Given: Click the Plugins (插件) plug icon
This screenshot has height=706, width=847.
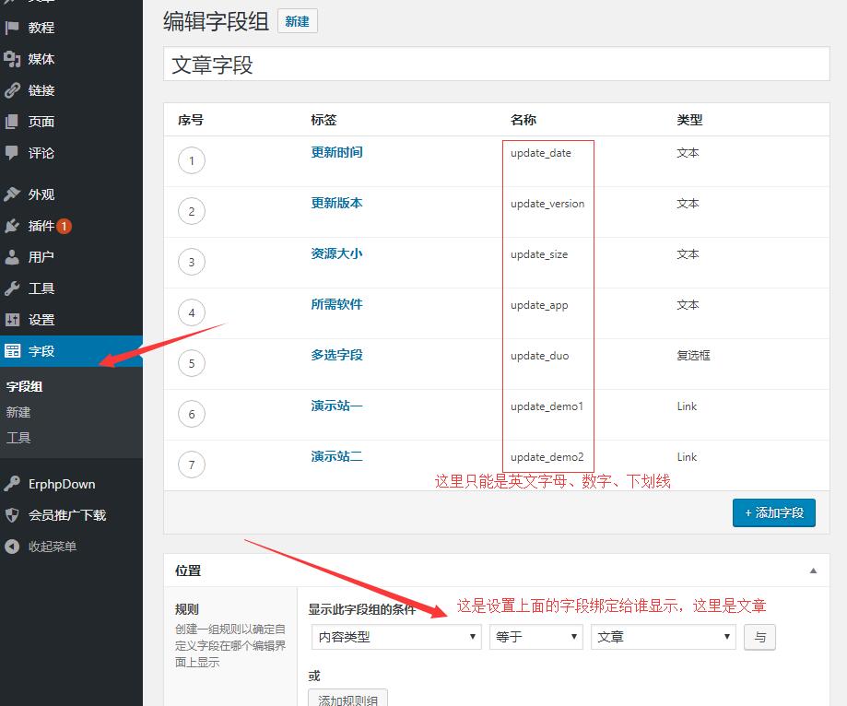Looking at the screenshot, I should coord(12,226).
